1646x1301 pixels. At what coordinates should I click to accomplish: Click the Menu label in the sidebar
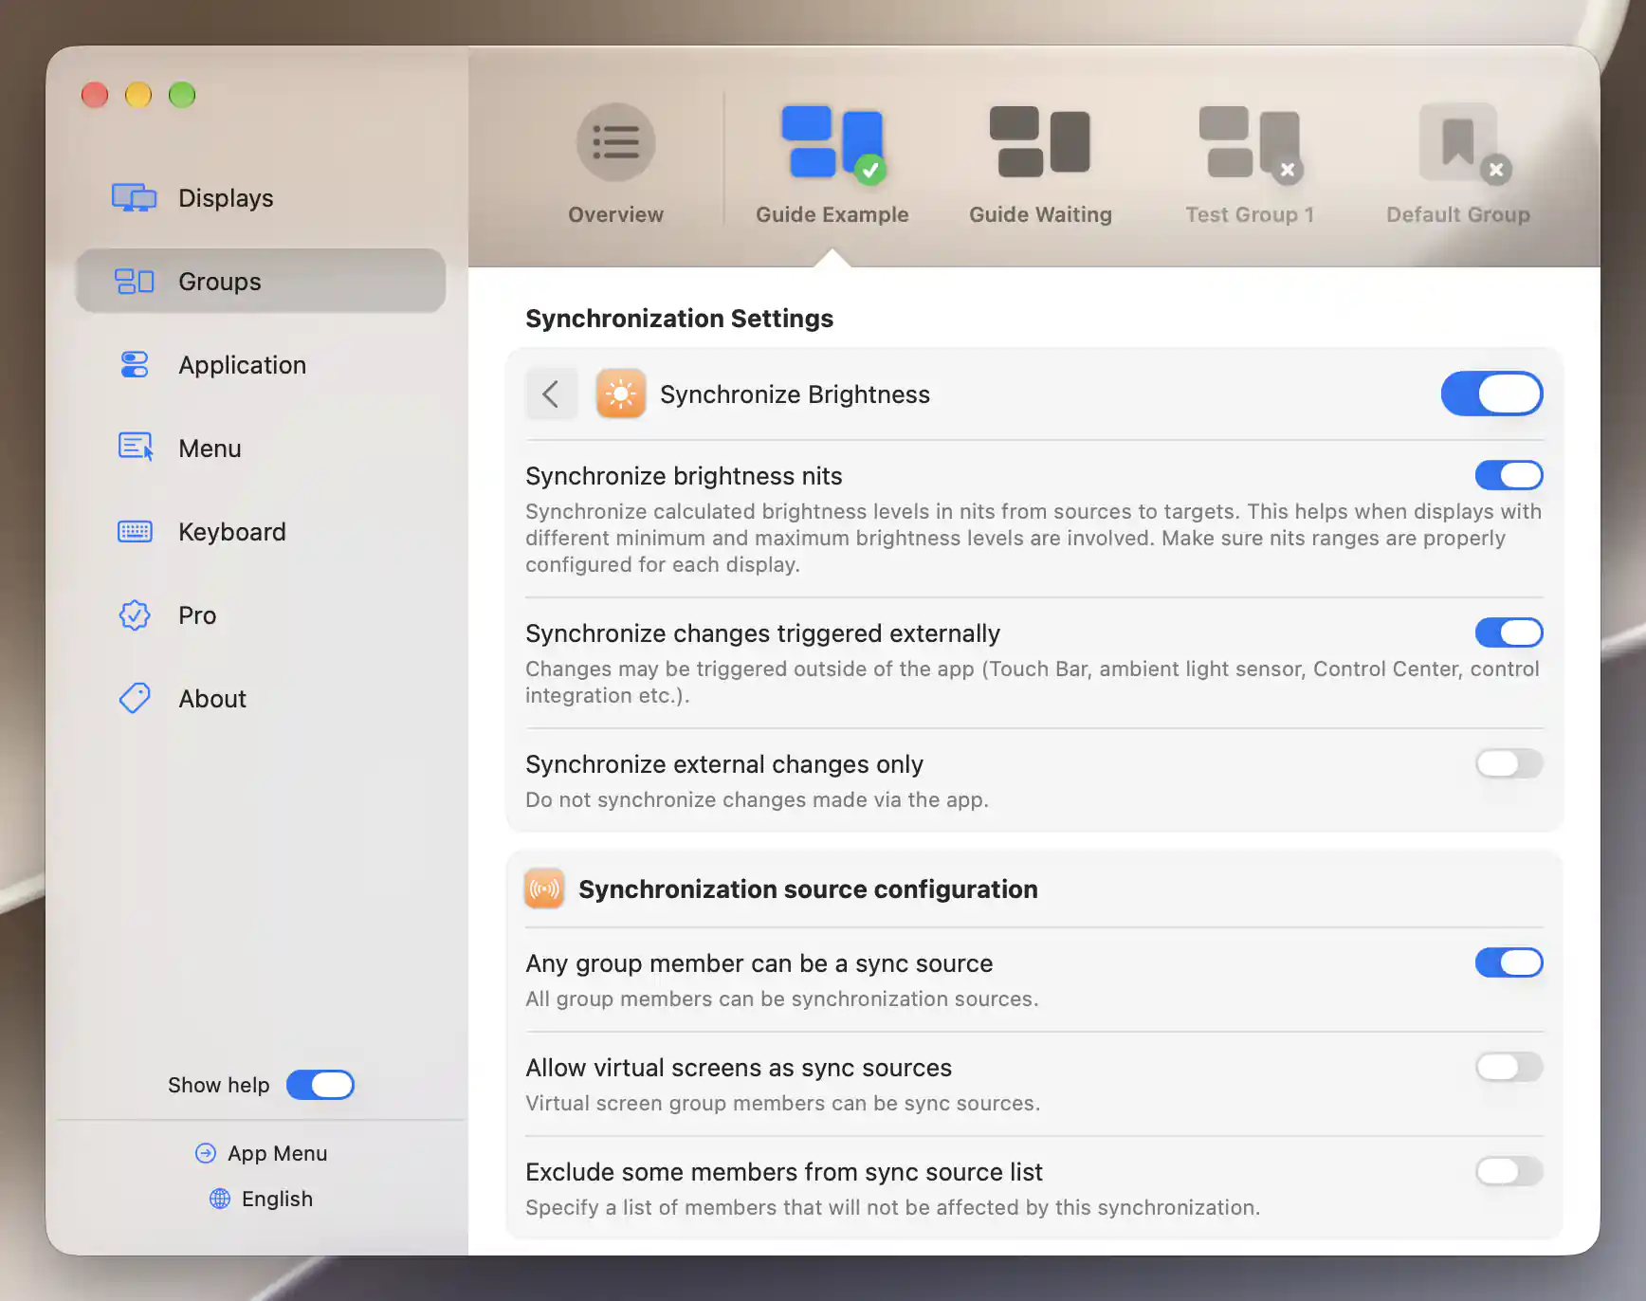[x=210, y=449]
